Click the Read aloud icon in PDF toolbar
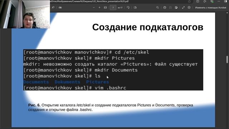Viewport: 229px width, 129px height. tap(53, 8)
